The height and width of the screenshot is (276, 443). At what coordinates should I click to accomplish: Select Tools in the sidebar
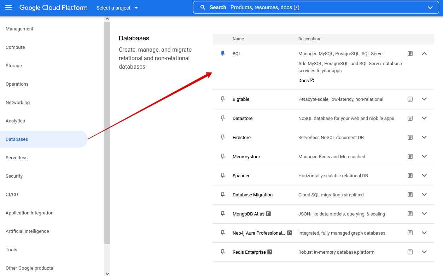[11, 250]
